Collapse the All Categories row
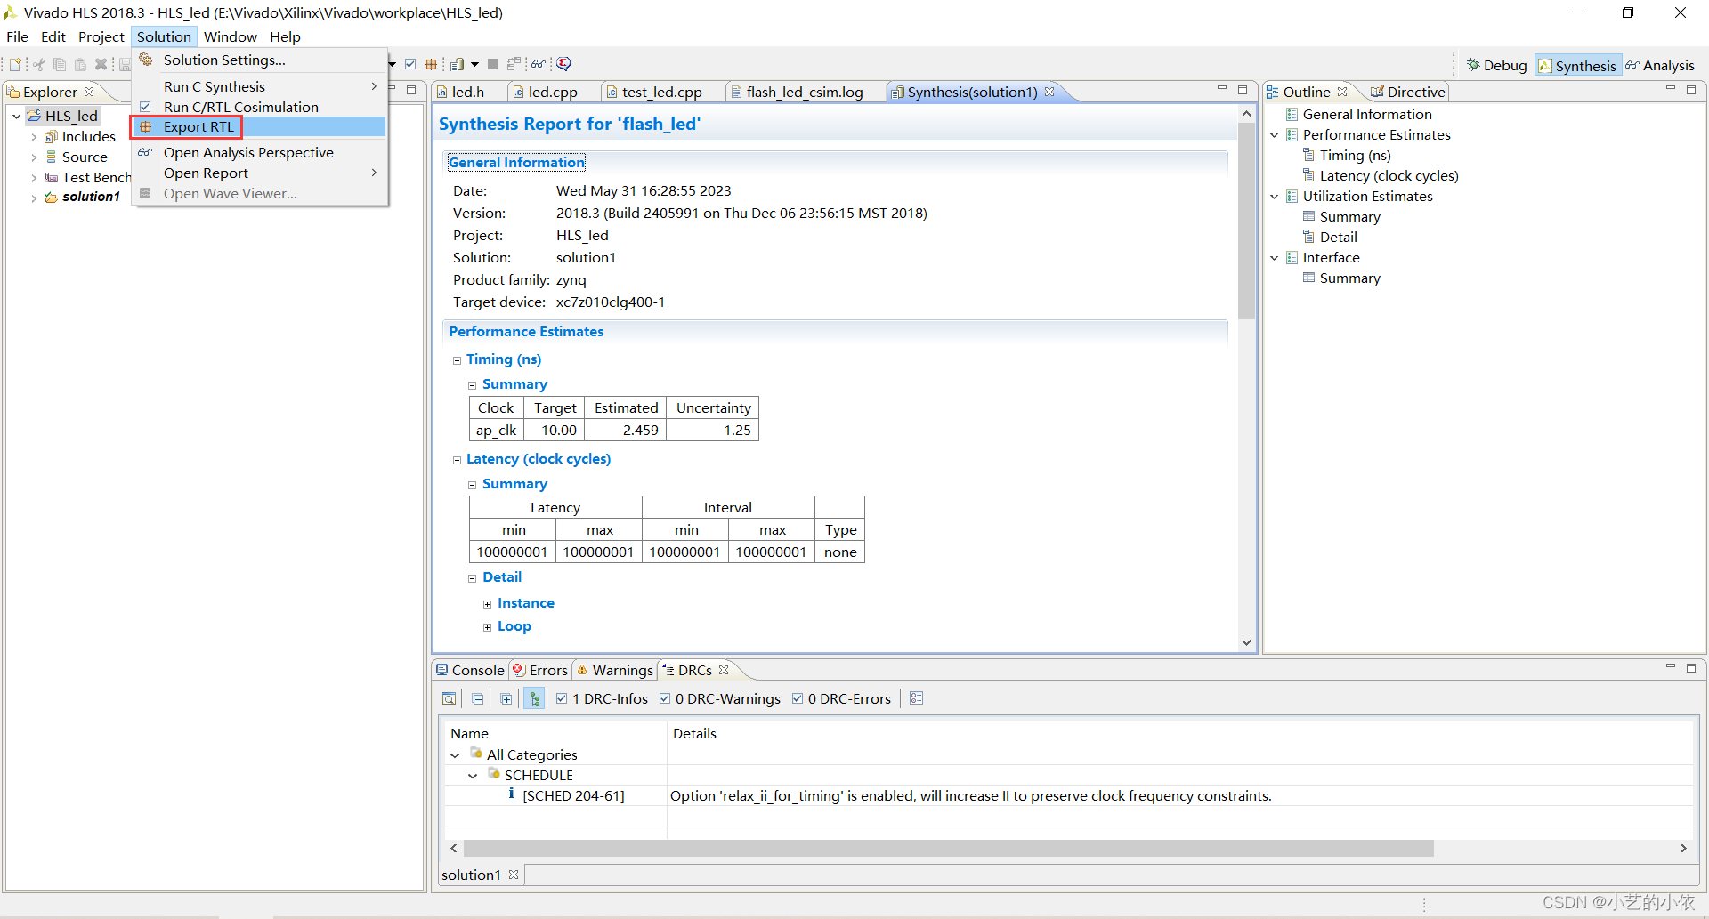 455,755
